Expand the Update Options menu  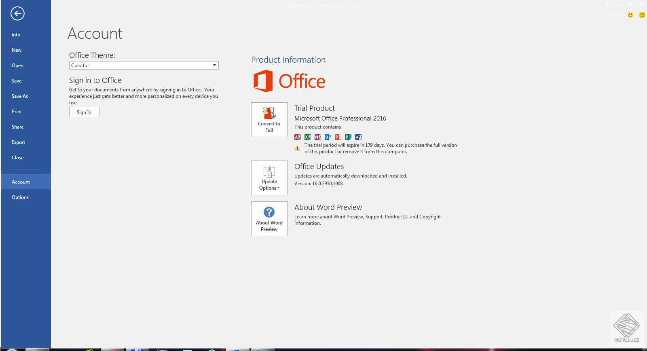click(269, 178)
